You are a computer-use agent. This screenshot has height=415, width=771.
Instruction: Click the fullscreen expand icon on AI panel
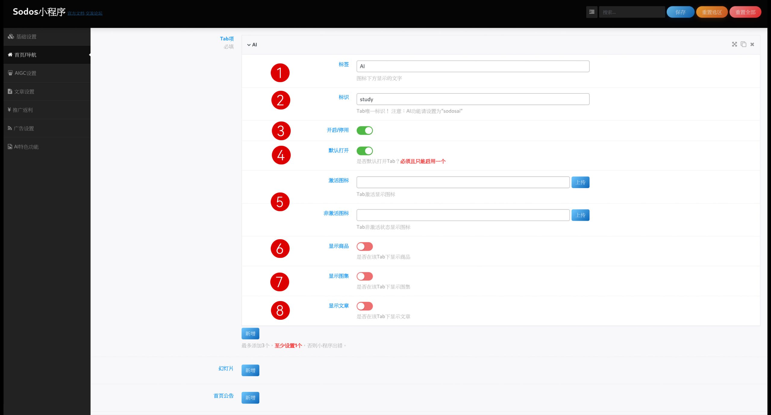(x=734, y=44)
